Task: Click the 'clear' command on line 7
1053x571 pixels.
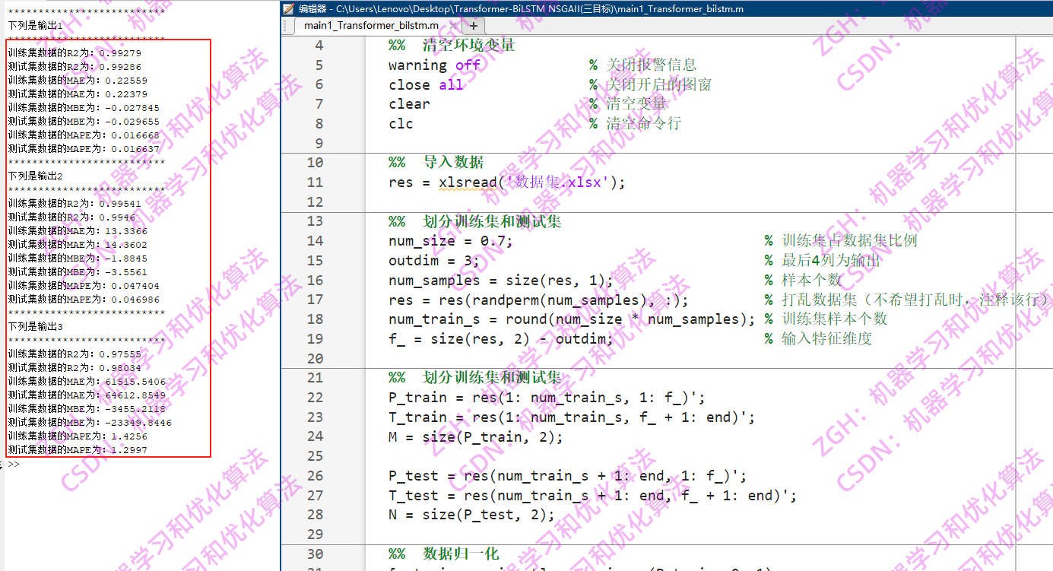Action: [x=409, y=104]
